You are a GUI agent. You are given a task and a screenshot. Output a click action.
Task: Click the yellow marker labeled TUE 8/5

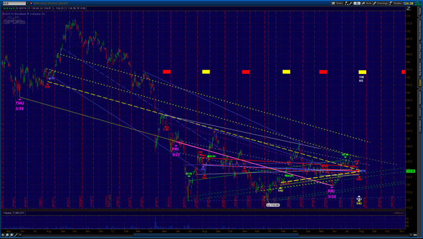click(x=362, y=72)
